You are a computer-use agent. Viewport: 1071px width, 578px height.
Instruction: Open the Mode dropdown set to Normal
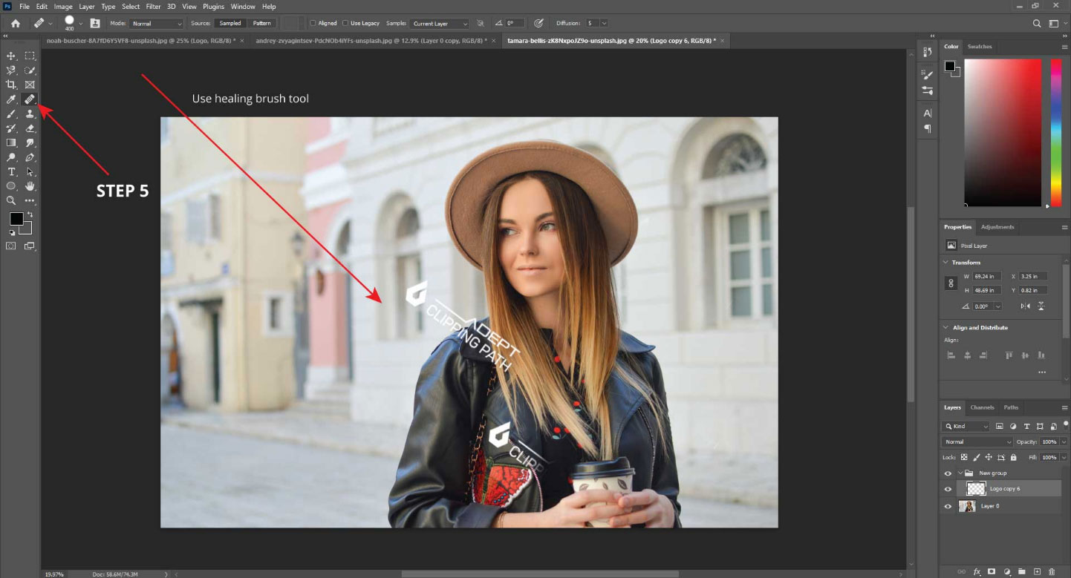click(157, 24)
